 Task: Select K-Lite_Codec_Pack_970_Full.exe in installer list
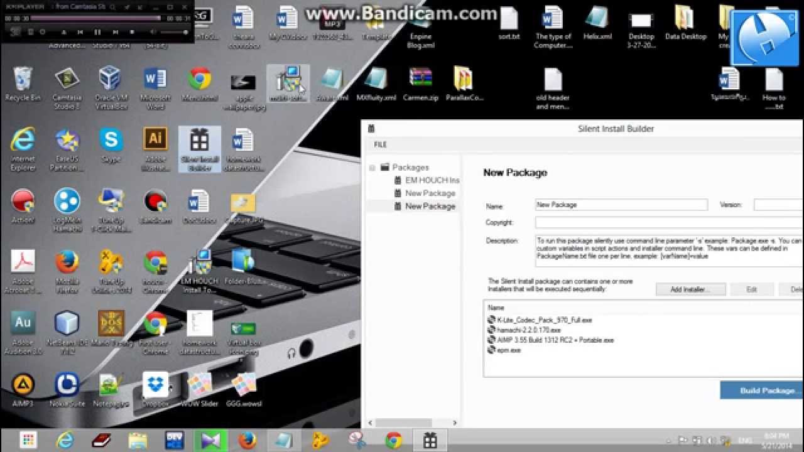tap(540, 320)
